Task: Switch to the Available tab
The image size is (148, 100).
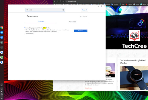Action: click(41, 22)
